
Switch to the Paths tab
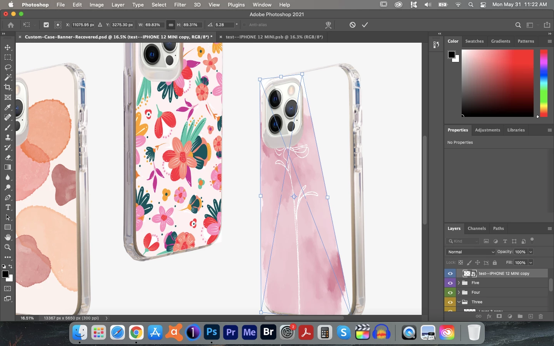(x=498, y=228)
